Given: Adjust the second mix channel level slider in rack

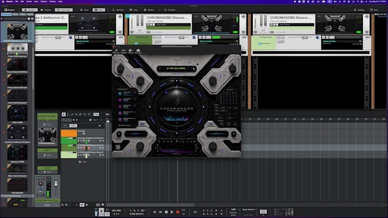Looking at the screenshot, I should (181, 38).
